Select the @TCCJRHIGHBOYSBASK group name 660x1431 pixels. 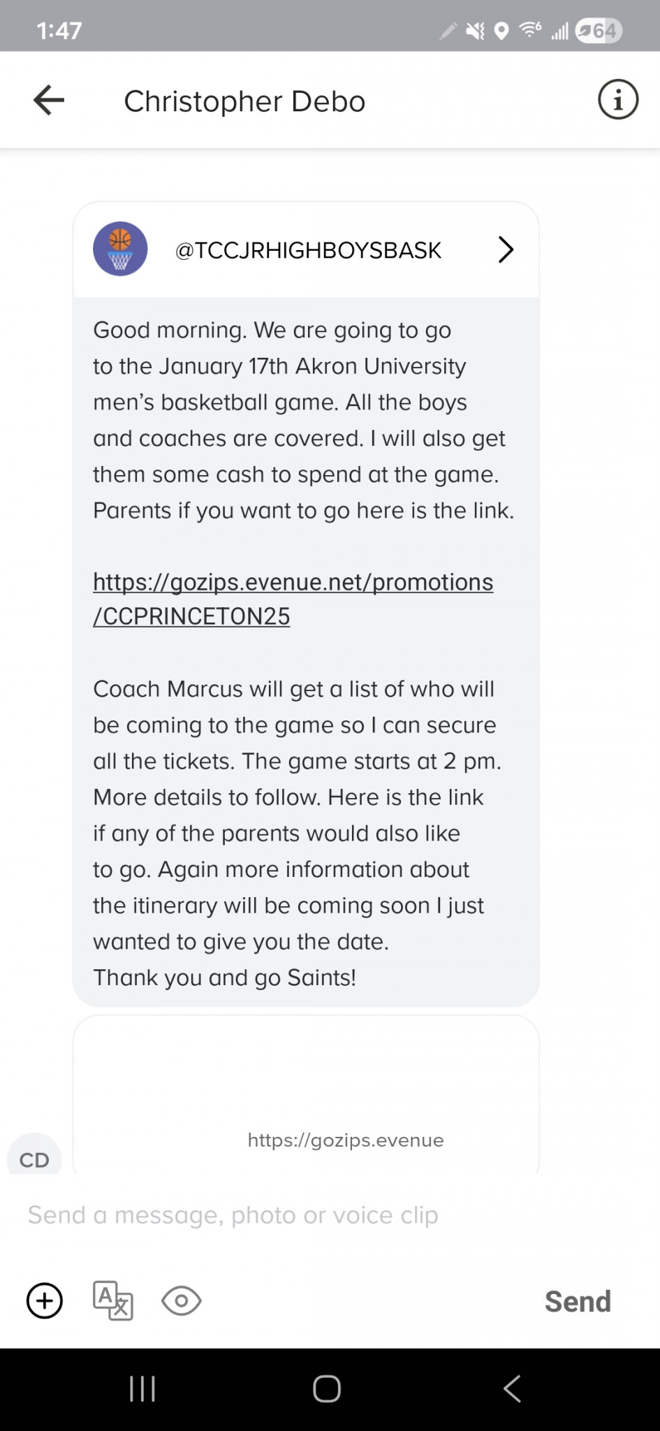click(308, 250)
